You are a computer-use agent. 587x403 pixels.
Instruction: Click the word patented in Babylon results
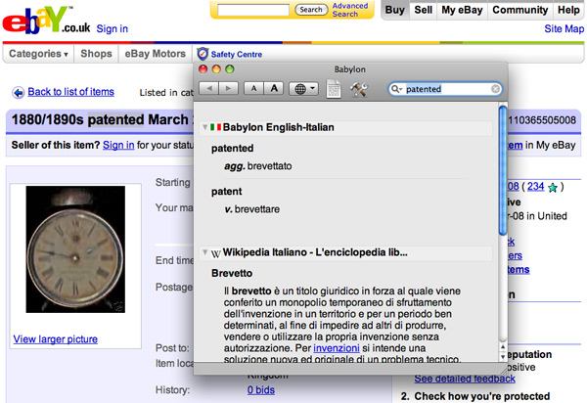(232, 148)
